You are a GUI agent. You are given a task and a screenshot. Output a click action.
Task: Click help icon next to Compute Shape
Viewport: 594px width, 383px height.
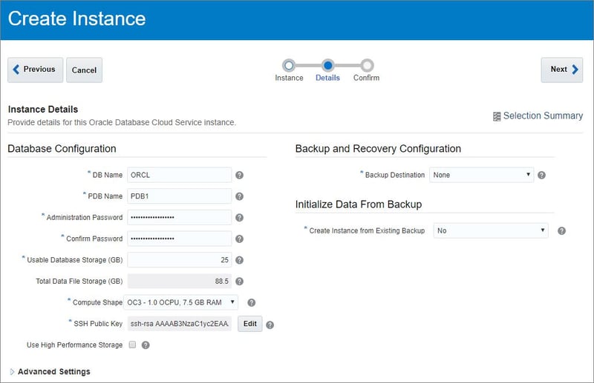252,302
